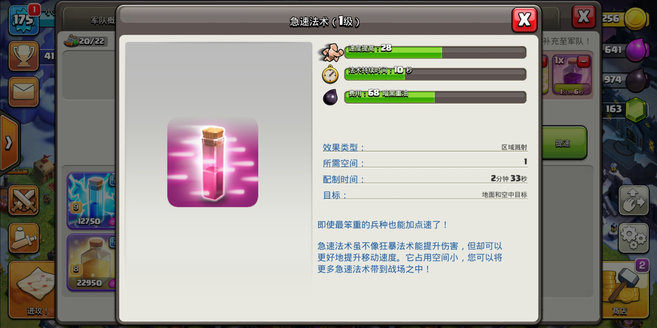Click the 配制时间 2分钟33秒 row
657x328 pixels.
point(425,179)
